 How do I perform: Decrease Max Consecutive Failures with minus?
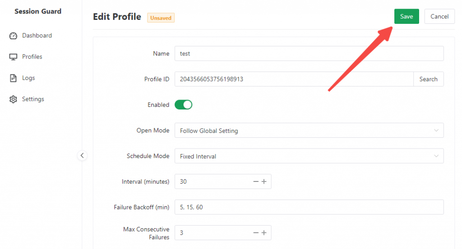click(x=256, y=233)
